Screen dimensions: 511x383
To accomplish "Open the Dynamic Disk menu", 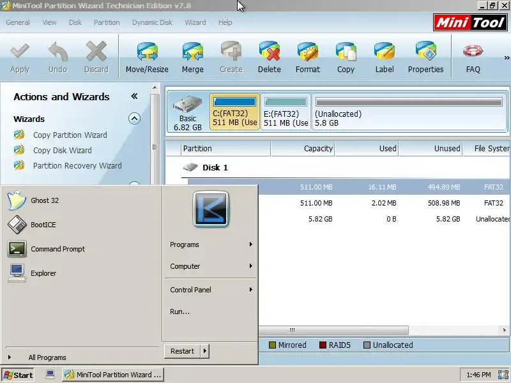I will (x=152, y=22).
